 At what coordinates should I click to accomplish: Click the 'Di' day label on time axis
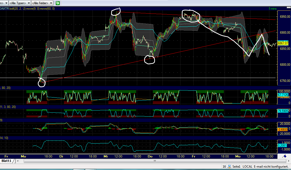(x=61, y=156)
